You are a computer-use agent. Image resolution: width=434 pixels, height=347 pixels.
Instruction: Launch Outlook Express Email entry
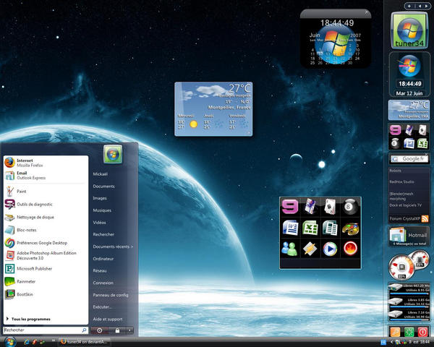click(46, 175)
